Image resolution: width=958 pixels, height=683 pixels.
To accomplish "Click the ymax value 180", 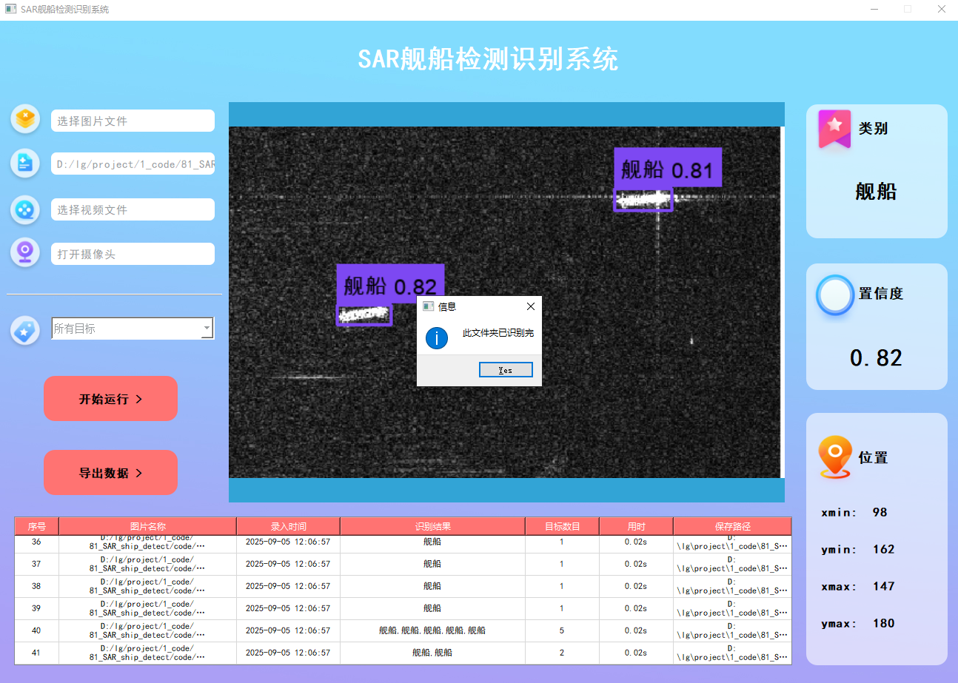I will (x=883, y=623).
